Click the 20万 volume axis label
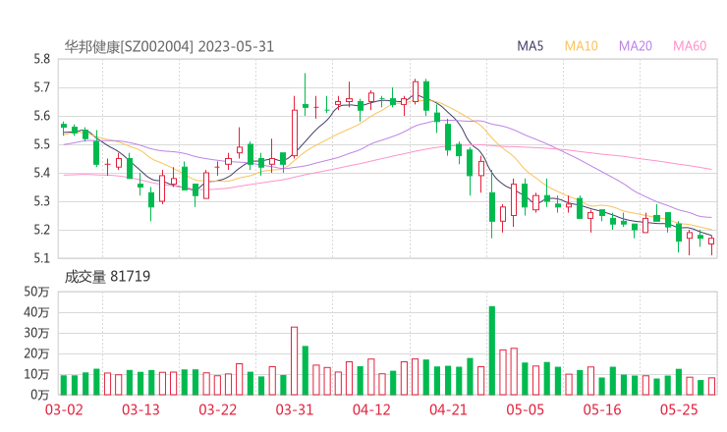This screenshot has height=432, width=727. [x=36, y=353]
